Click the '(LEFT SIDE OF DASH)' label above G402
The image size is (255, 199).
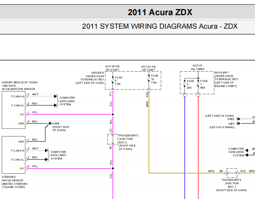tap(220, 116)
